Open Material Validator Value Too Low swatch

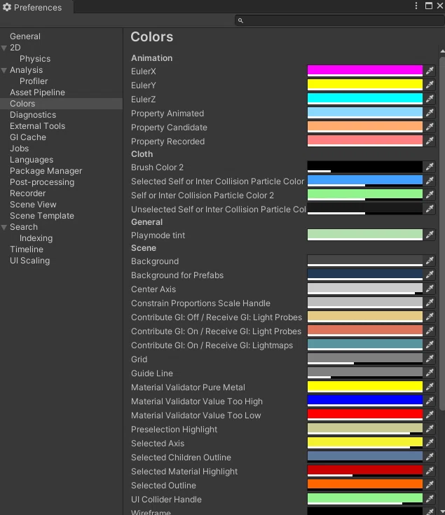click(365, 415)
